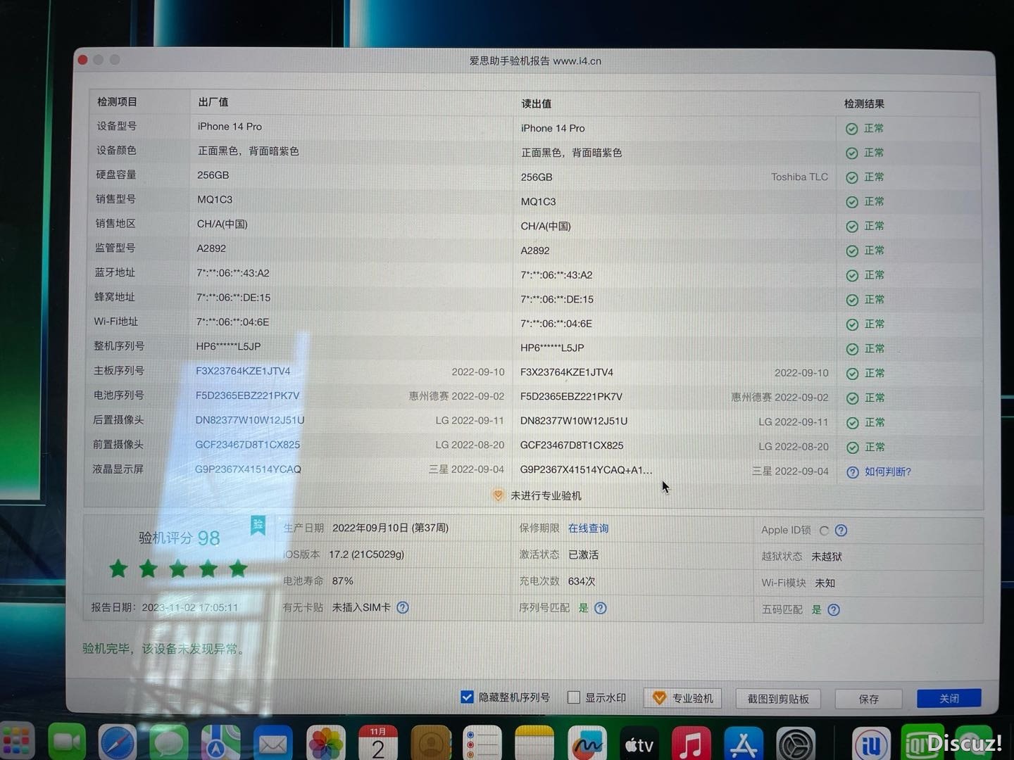Open FaceTime from the Dock
The height and width of the screenshot is (760, 1014).
[x=67, y=743]
